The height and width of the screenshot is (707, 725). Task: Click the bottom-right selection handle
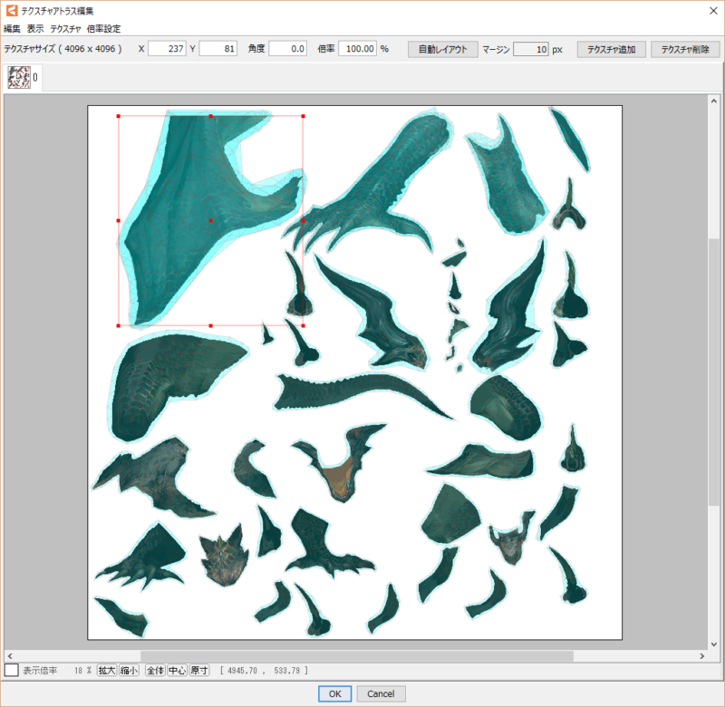[x=303, y=325]
